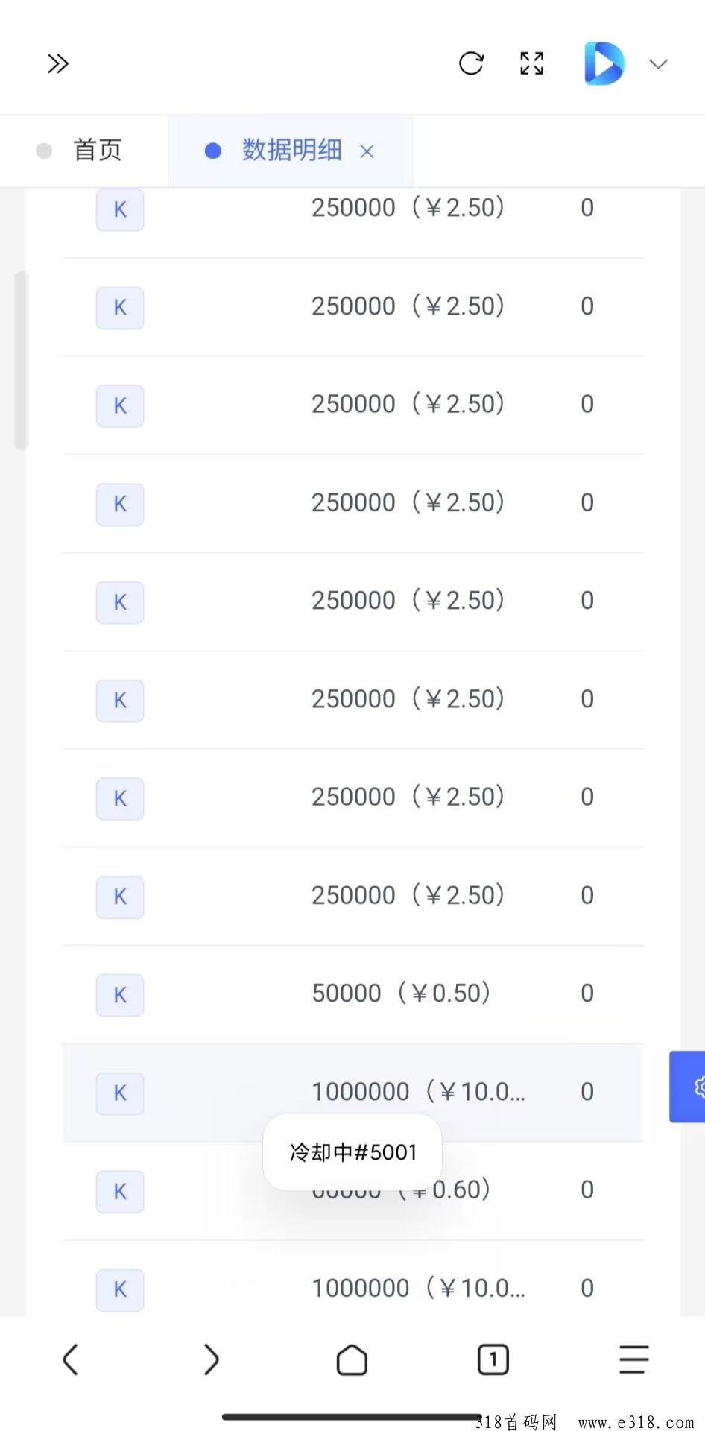Click the K badge in the highlighted 1000000 row
705x1431 pixels.
click(x=120, y=1093)
